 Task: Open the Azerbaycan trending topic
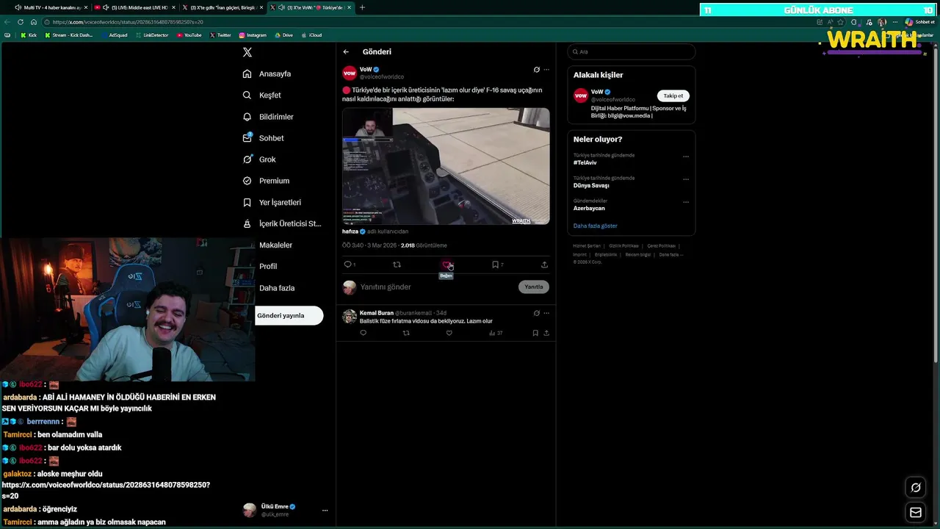[x=589, y=209]
